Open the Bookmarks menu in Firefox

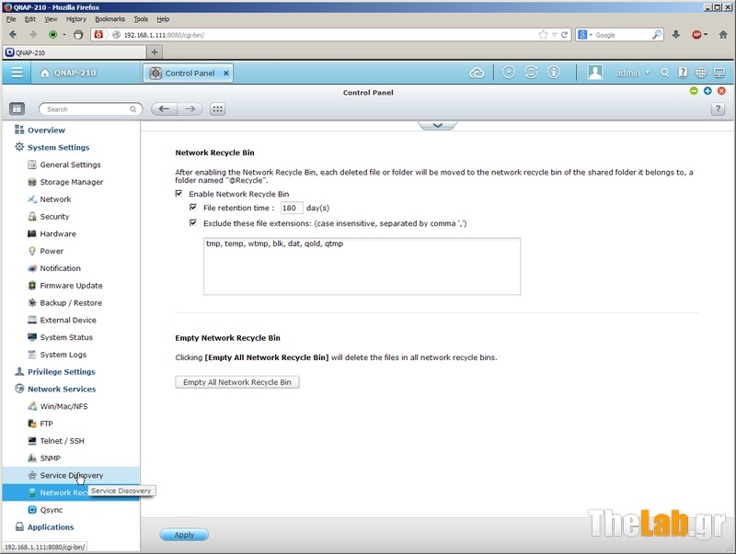pyautogui.click(x=109, y=18)
